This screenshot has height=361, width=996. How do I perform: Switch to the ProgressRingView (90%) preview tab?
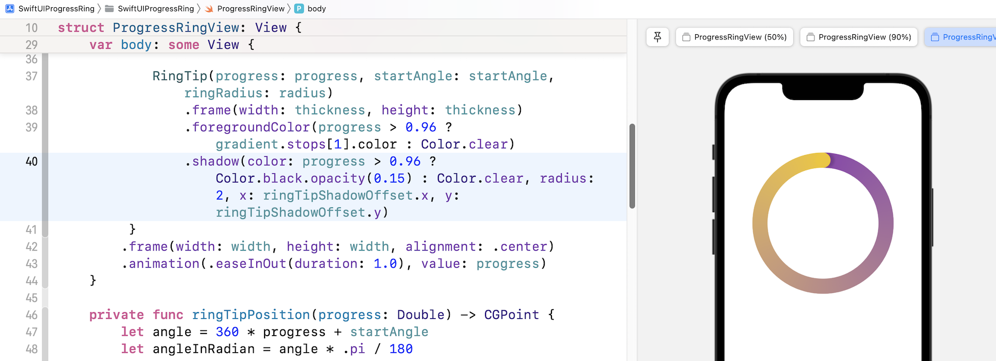click(x=859, y=37)
